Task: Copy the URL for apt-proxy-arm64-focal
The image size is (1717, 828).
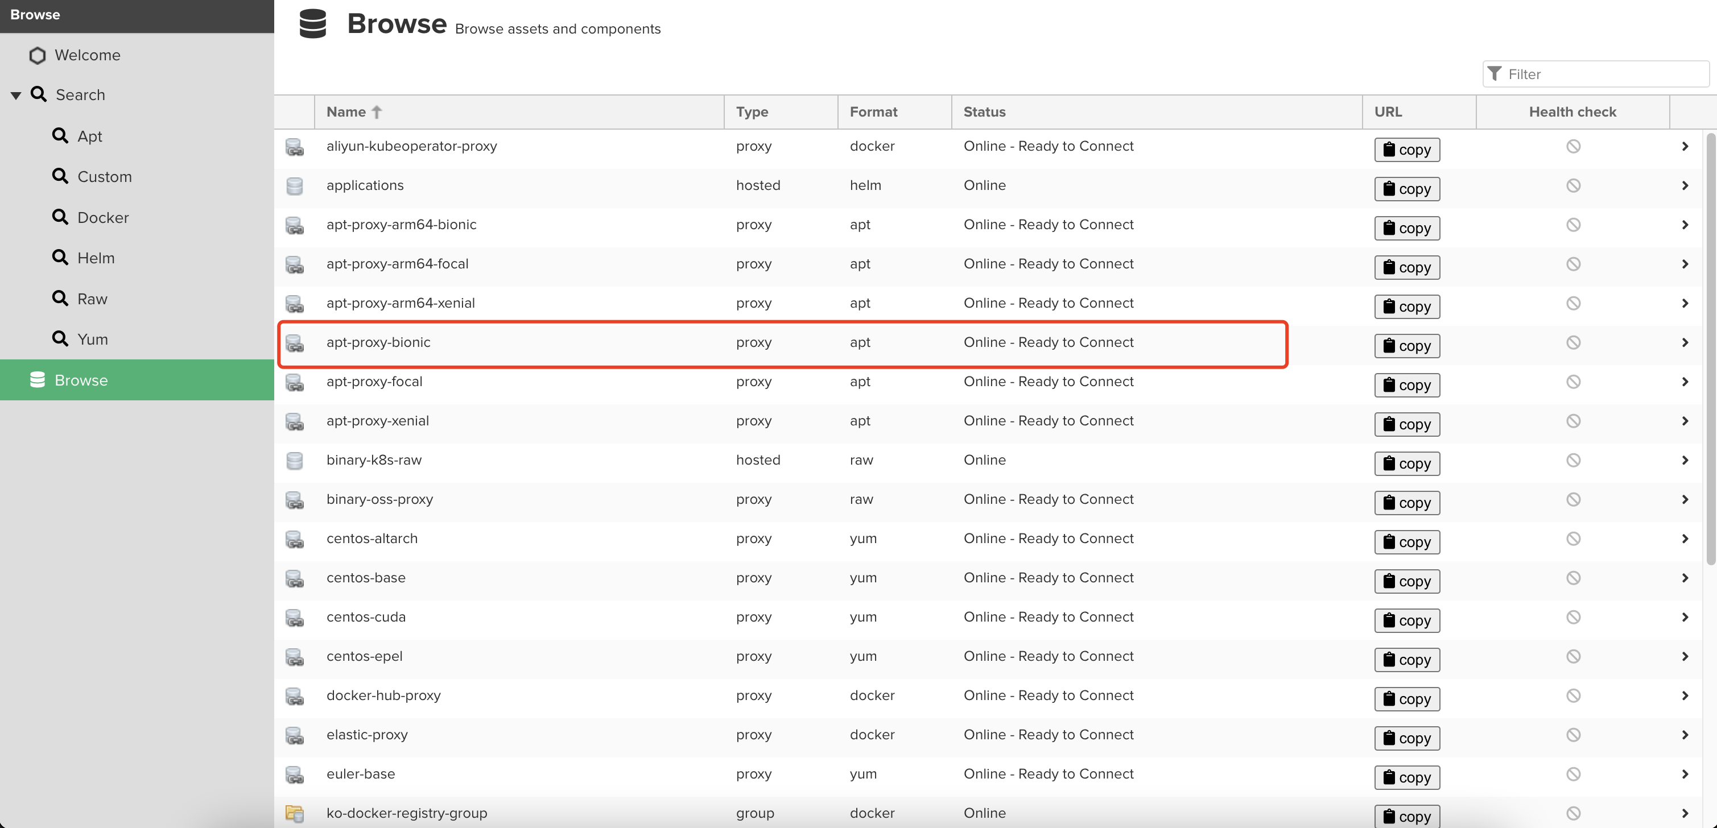Action: tap(1406, 268)
